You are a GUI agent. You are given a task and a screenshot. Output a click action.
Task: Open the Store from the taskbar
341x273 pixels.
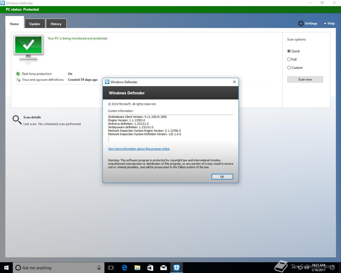[x=151, y=268]
